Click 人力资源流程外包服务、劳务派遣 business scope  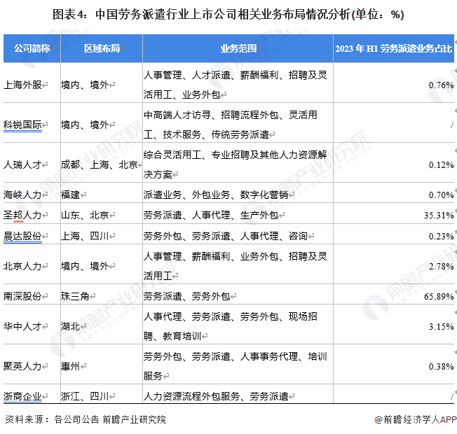pyautogui.click(x=216, y=396)
